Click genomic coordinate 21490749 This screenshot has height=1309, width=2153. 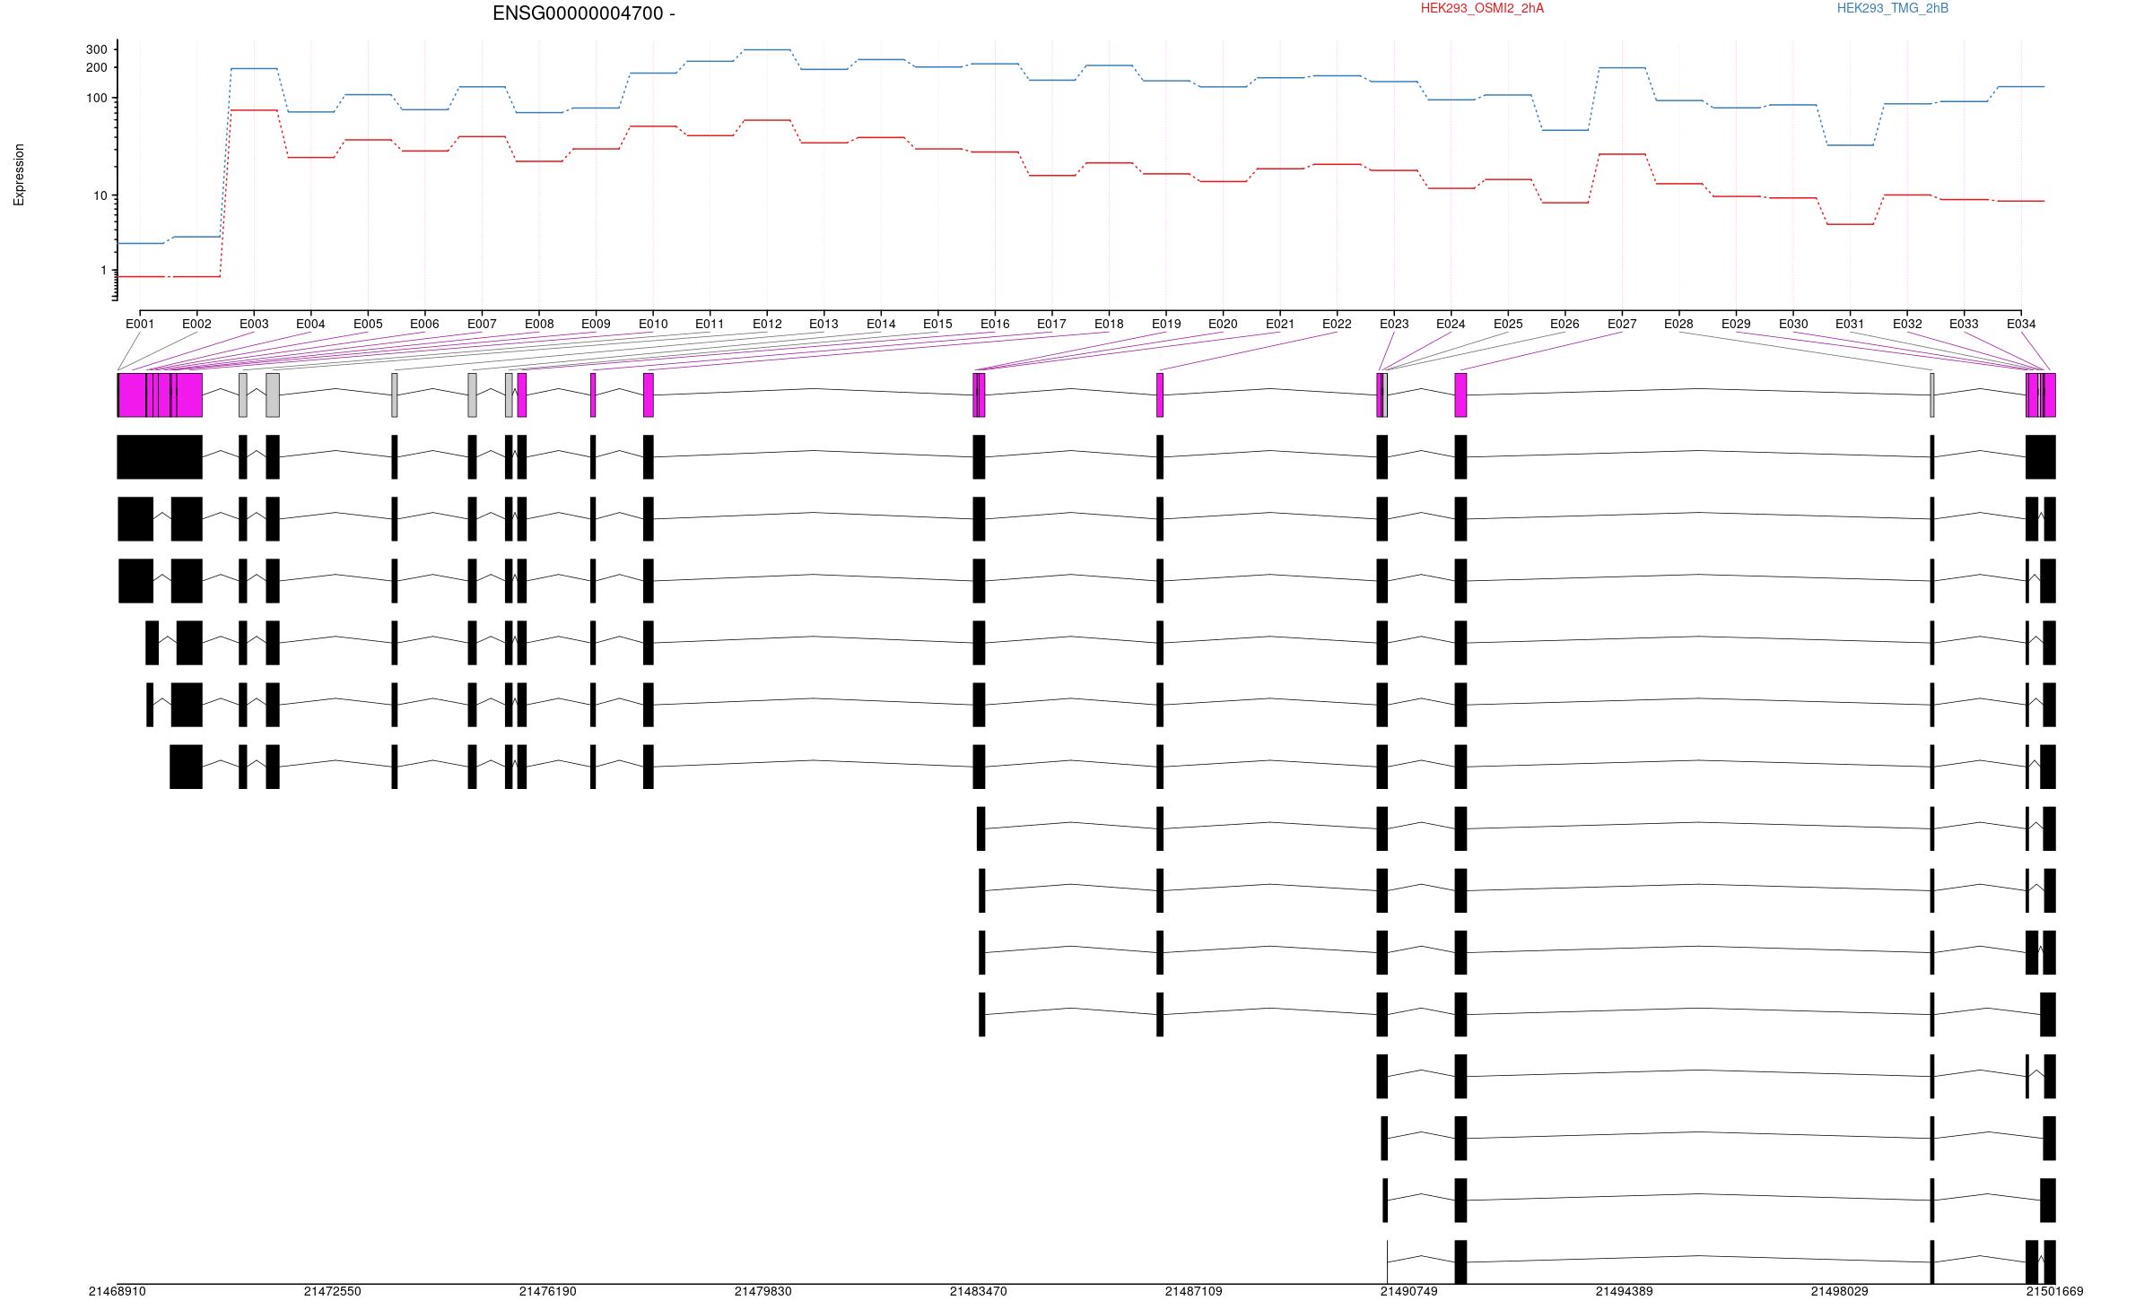(x=1408, y=1291)
